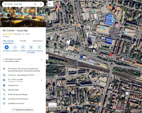Open the Слоеве layers thumbnail
The image size is (142, 113).
tap(52, 107)
